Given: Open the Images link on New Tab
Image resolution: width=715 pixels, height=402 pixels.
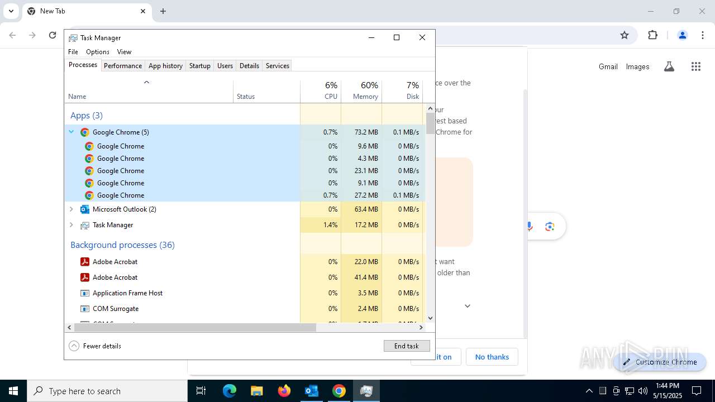Looking at the screenshot, I should pyautogui.click(x=637, y=66).
